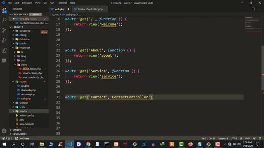Image resolution: width=264 pixels, height=148 pixels.
Task: Click the Spaces: 4 indentation status item
Action: (x=223, y=139)
